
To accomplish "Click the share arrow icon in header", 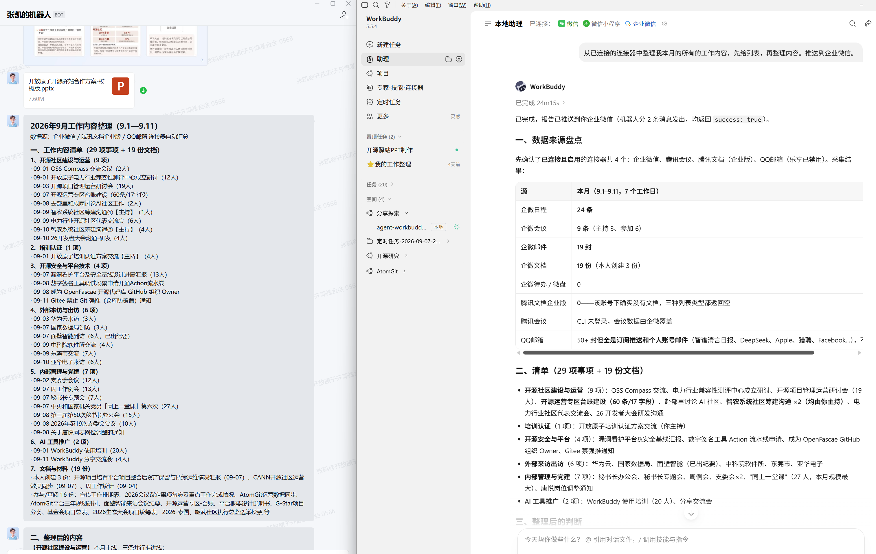I will pos(868,24).
